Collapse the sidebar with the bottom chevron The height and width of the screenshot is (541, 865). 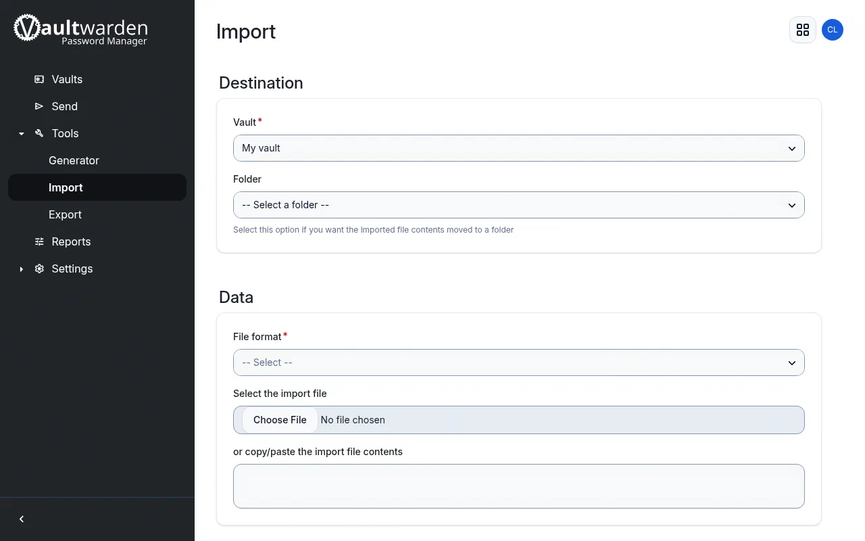pyautogui.click(x=22, y=519)
